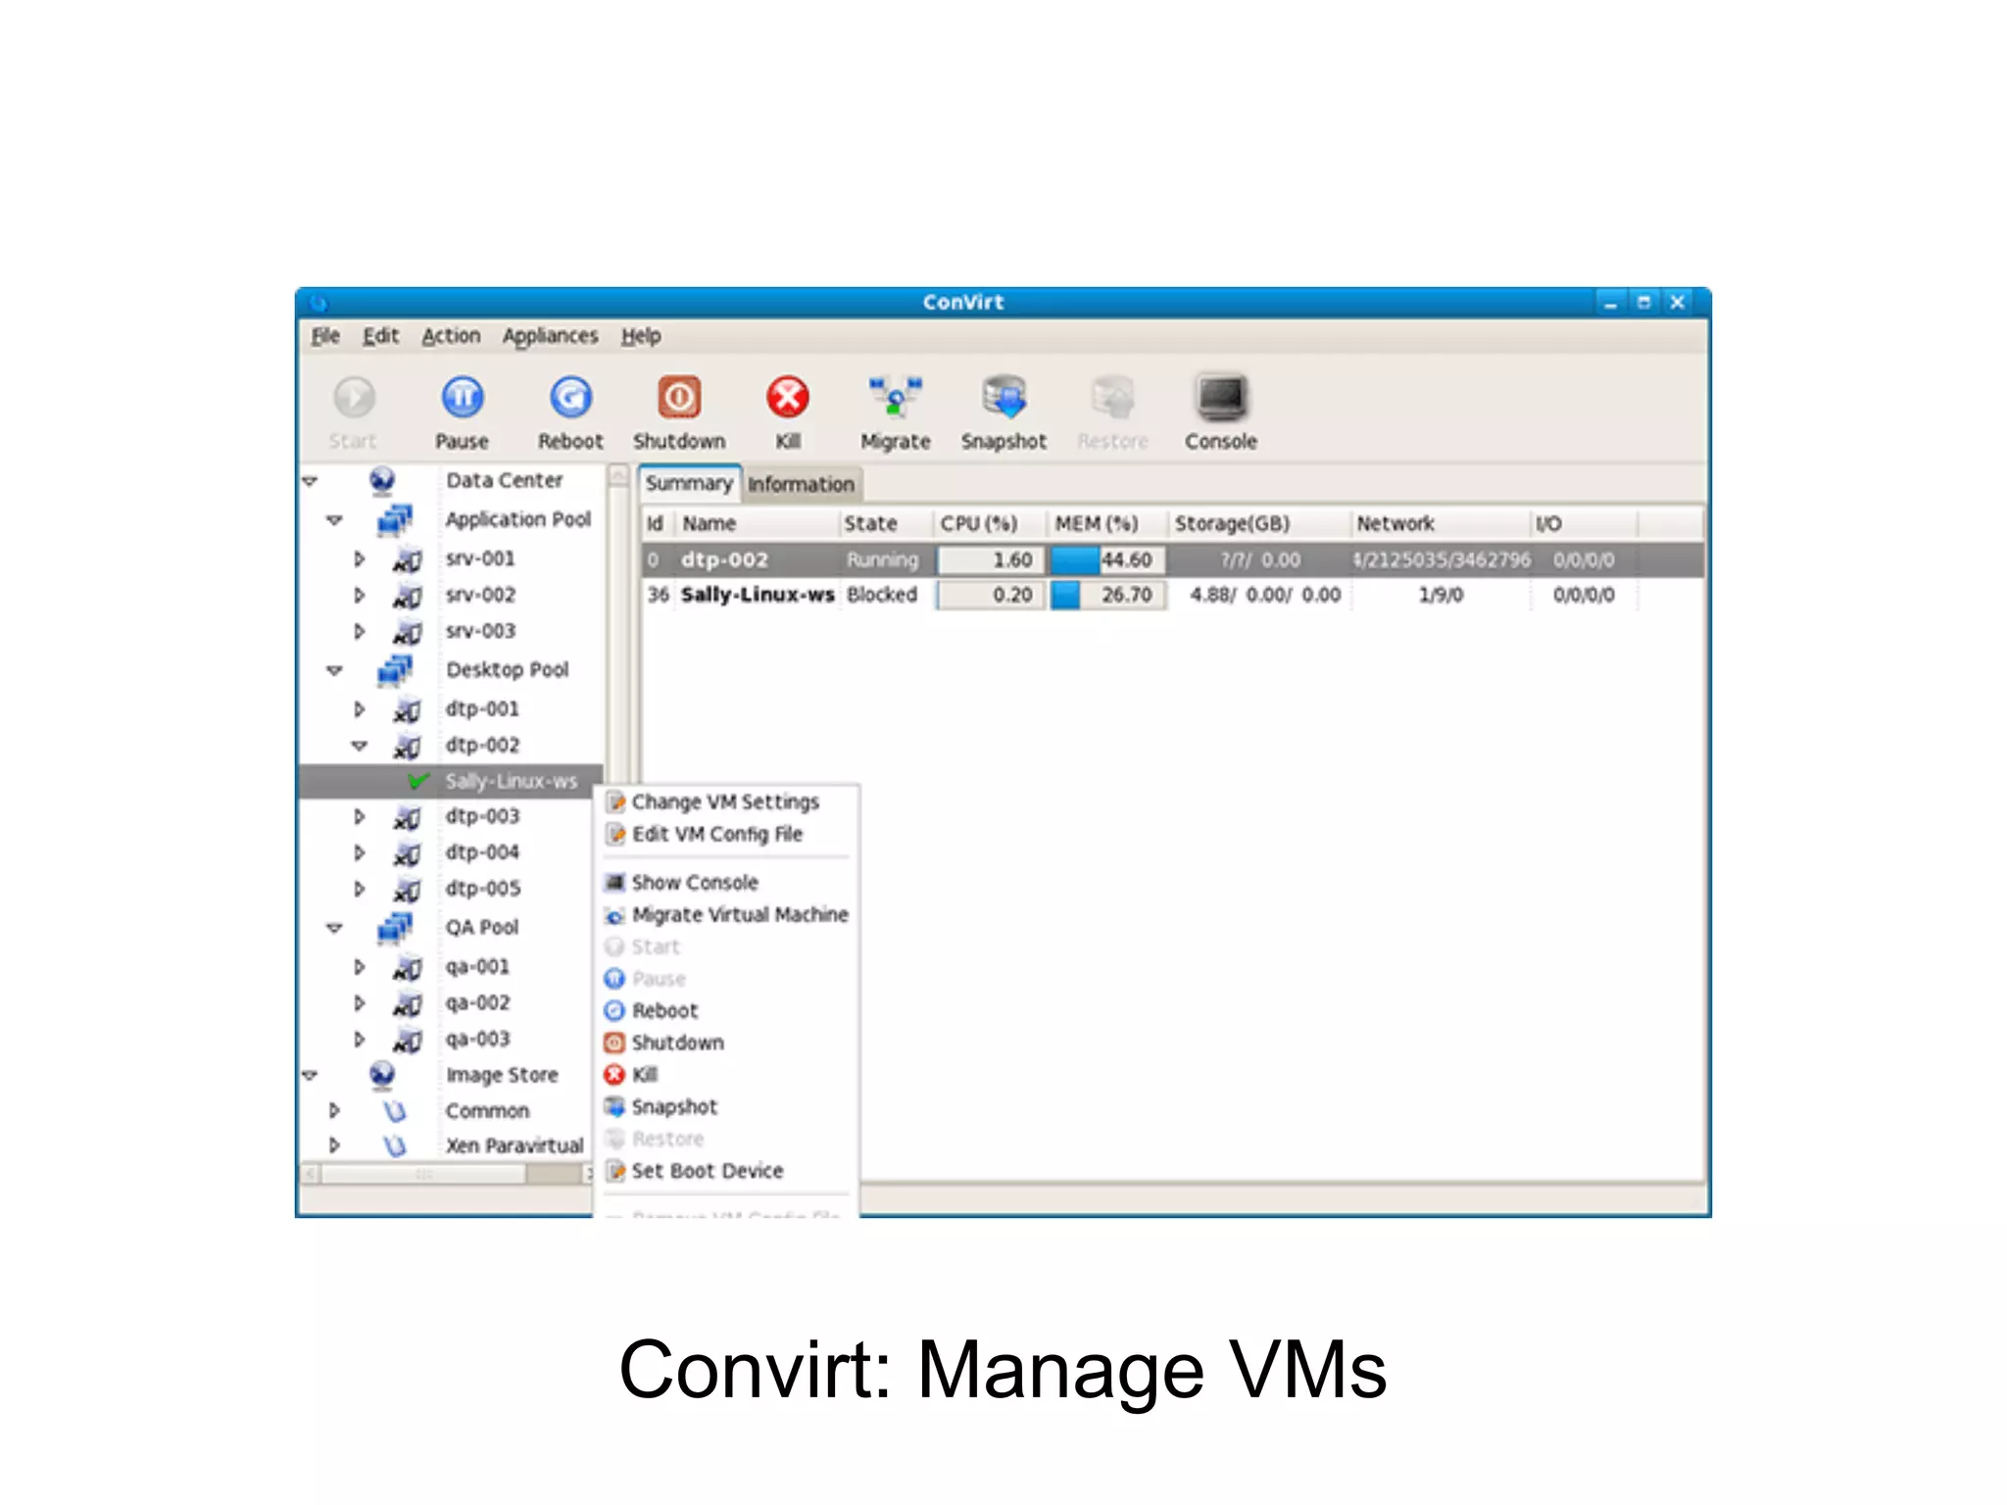
Task: Click the Pause toolbar icon
Action: pos(462,398)
